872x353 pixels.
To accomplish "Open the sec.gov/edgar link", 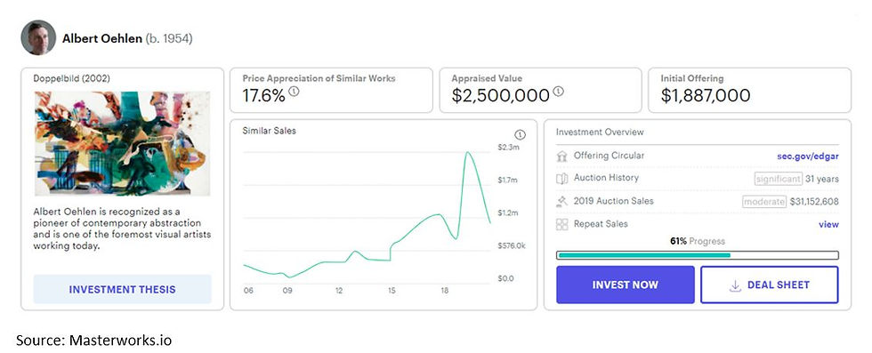I will pyautogui.click(x=808, y=156).
